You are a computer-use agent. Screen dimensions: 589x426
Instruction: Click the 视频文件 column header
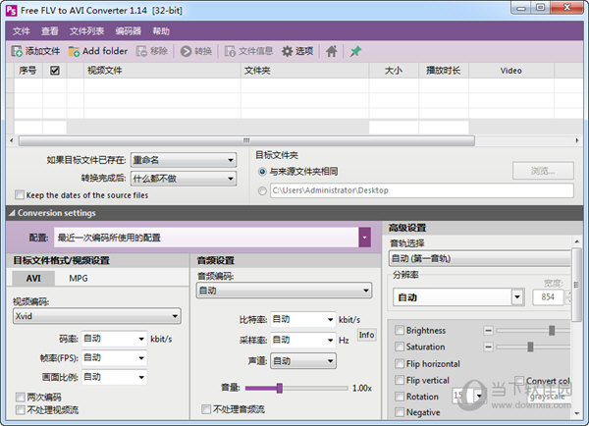162,71
